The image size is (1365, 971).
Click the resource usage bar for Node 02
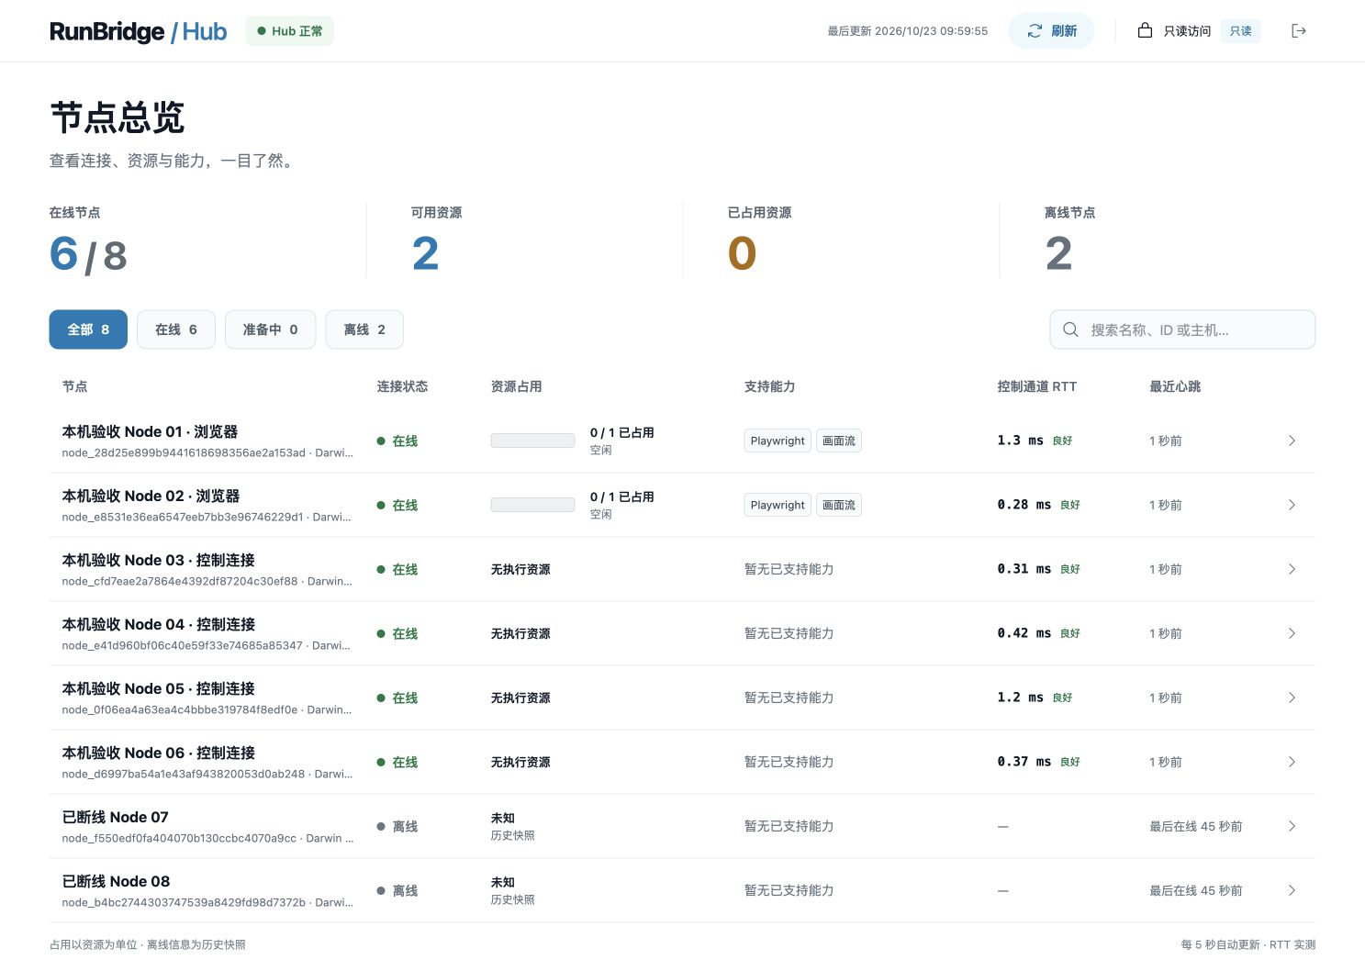pyautogui.click(x=532, y=506)
